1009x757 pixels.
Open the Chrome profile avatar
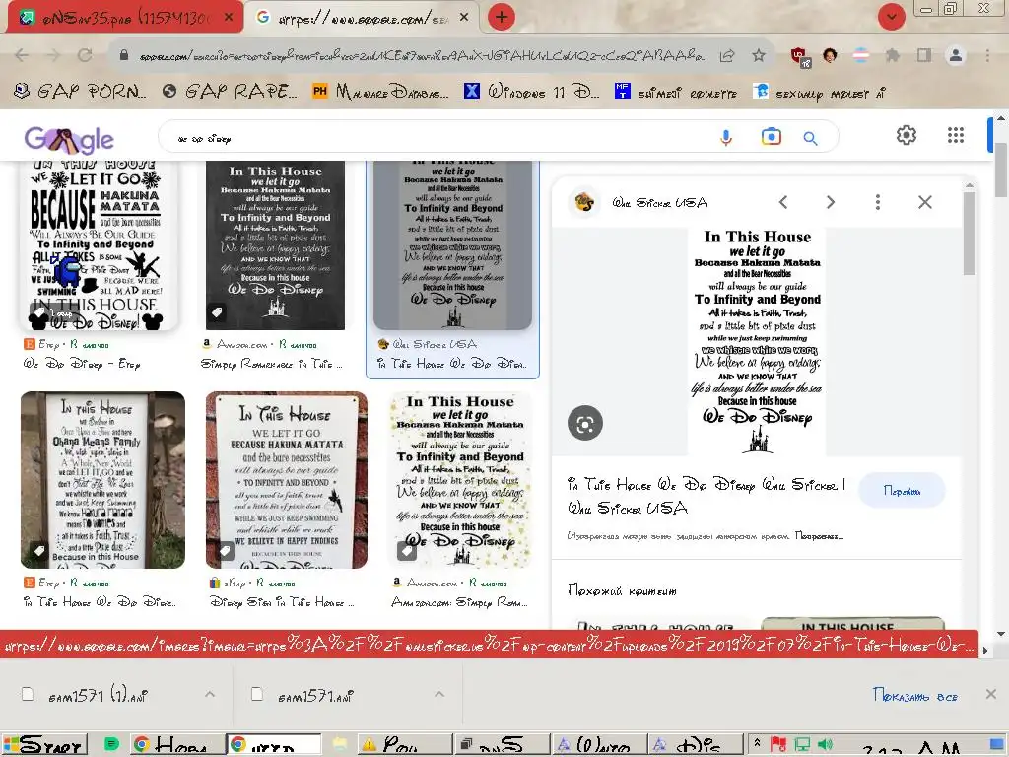[x=956, y=56]
